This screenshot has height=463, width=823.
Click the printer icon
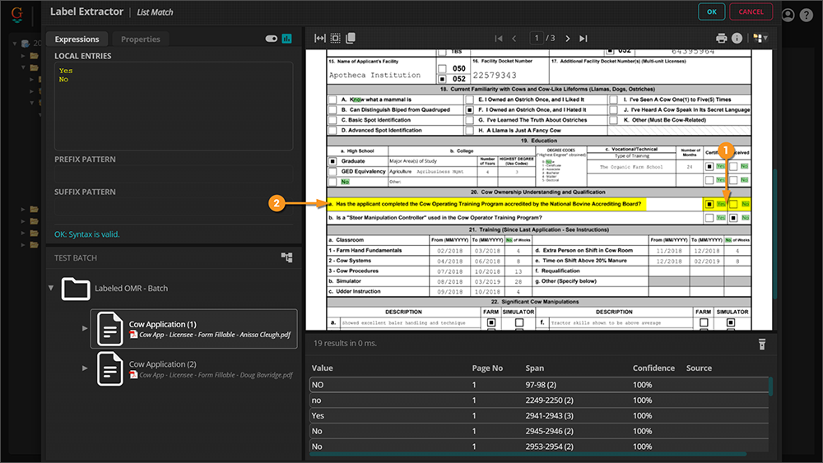[x=722, y=39]
